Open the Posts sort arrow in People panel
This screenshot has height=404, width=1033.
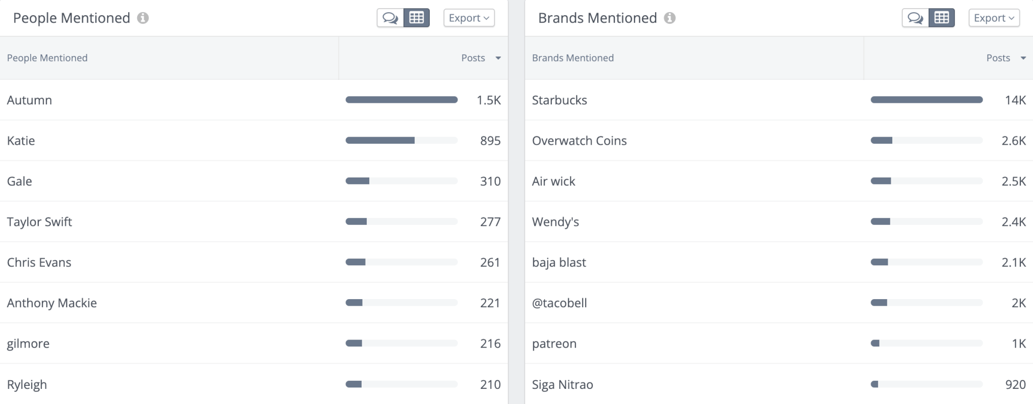click(498, 58)
